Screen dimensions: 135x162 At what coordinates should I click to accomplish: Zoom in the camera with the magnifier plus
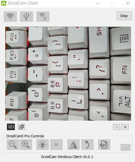(x=26, y=145)
